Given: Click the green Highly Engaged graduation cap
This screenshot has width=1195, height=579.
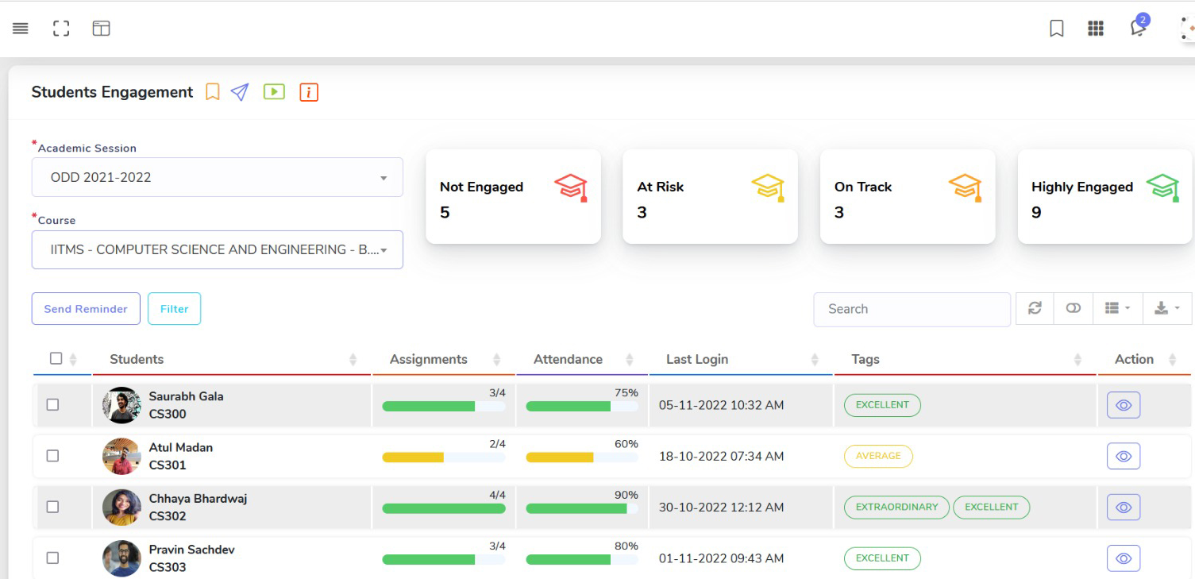Looking at the screenshot, I should point(1162,187).
